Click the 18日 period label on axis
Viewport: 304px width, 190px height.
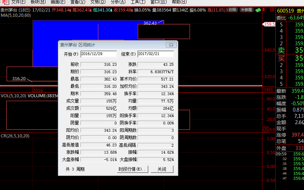click(x=268, y=90)
